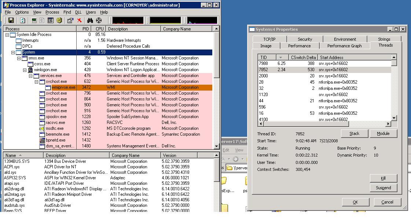
Task: Open the Users menu
Action: pos(91,12)
